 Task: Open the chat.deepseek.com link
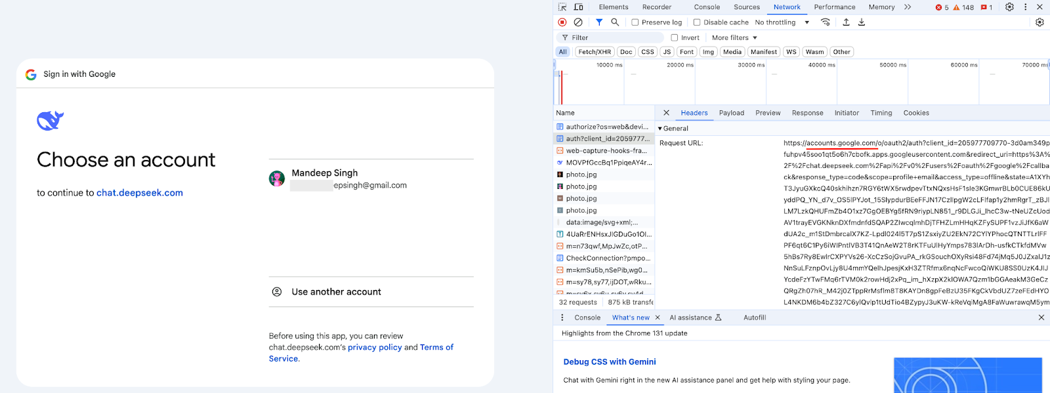click(x=140, y=193)
